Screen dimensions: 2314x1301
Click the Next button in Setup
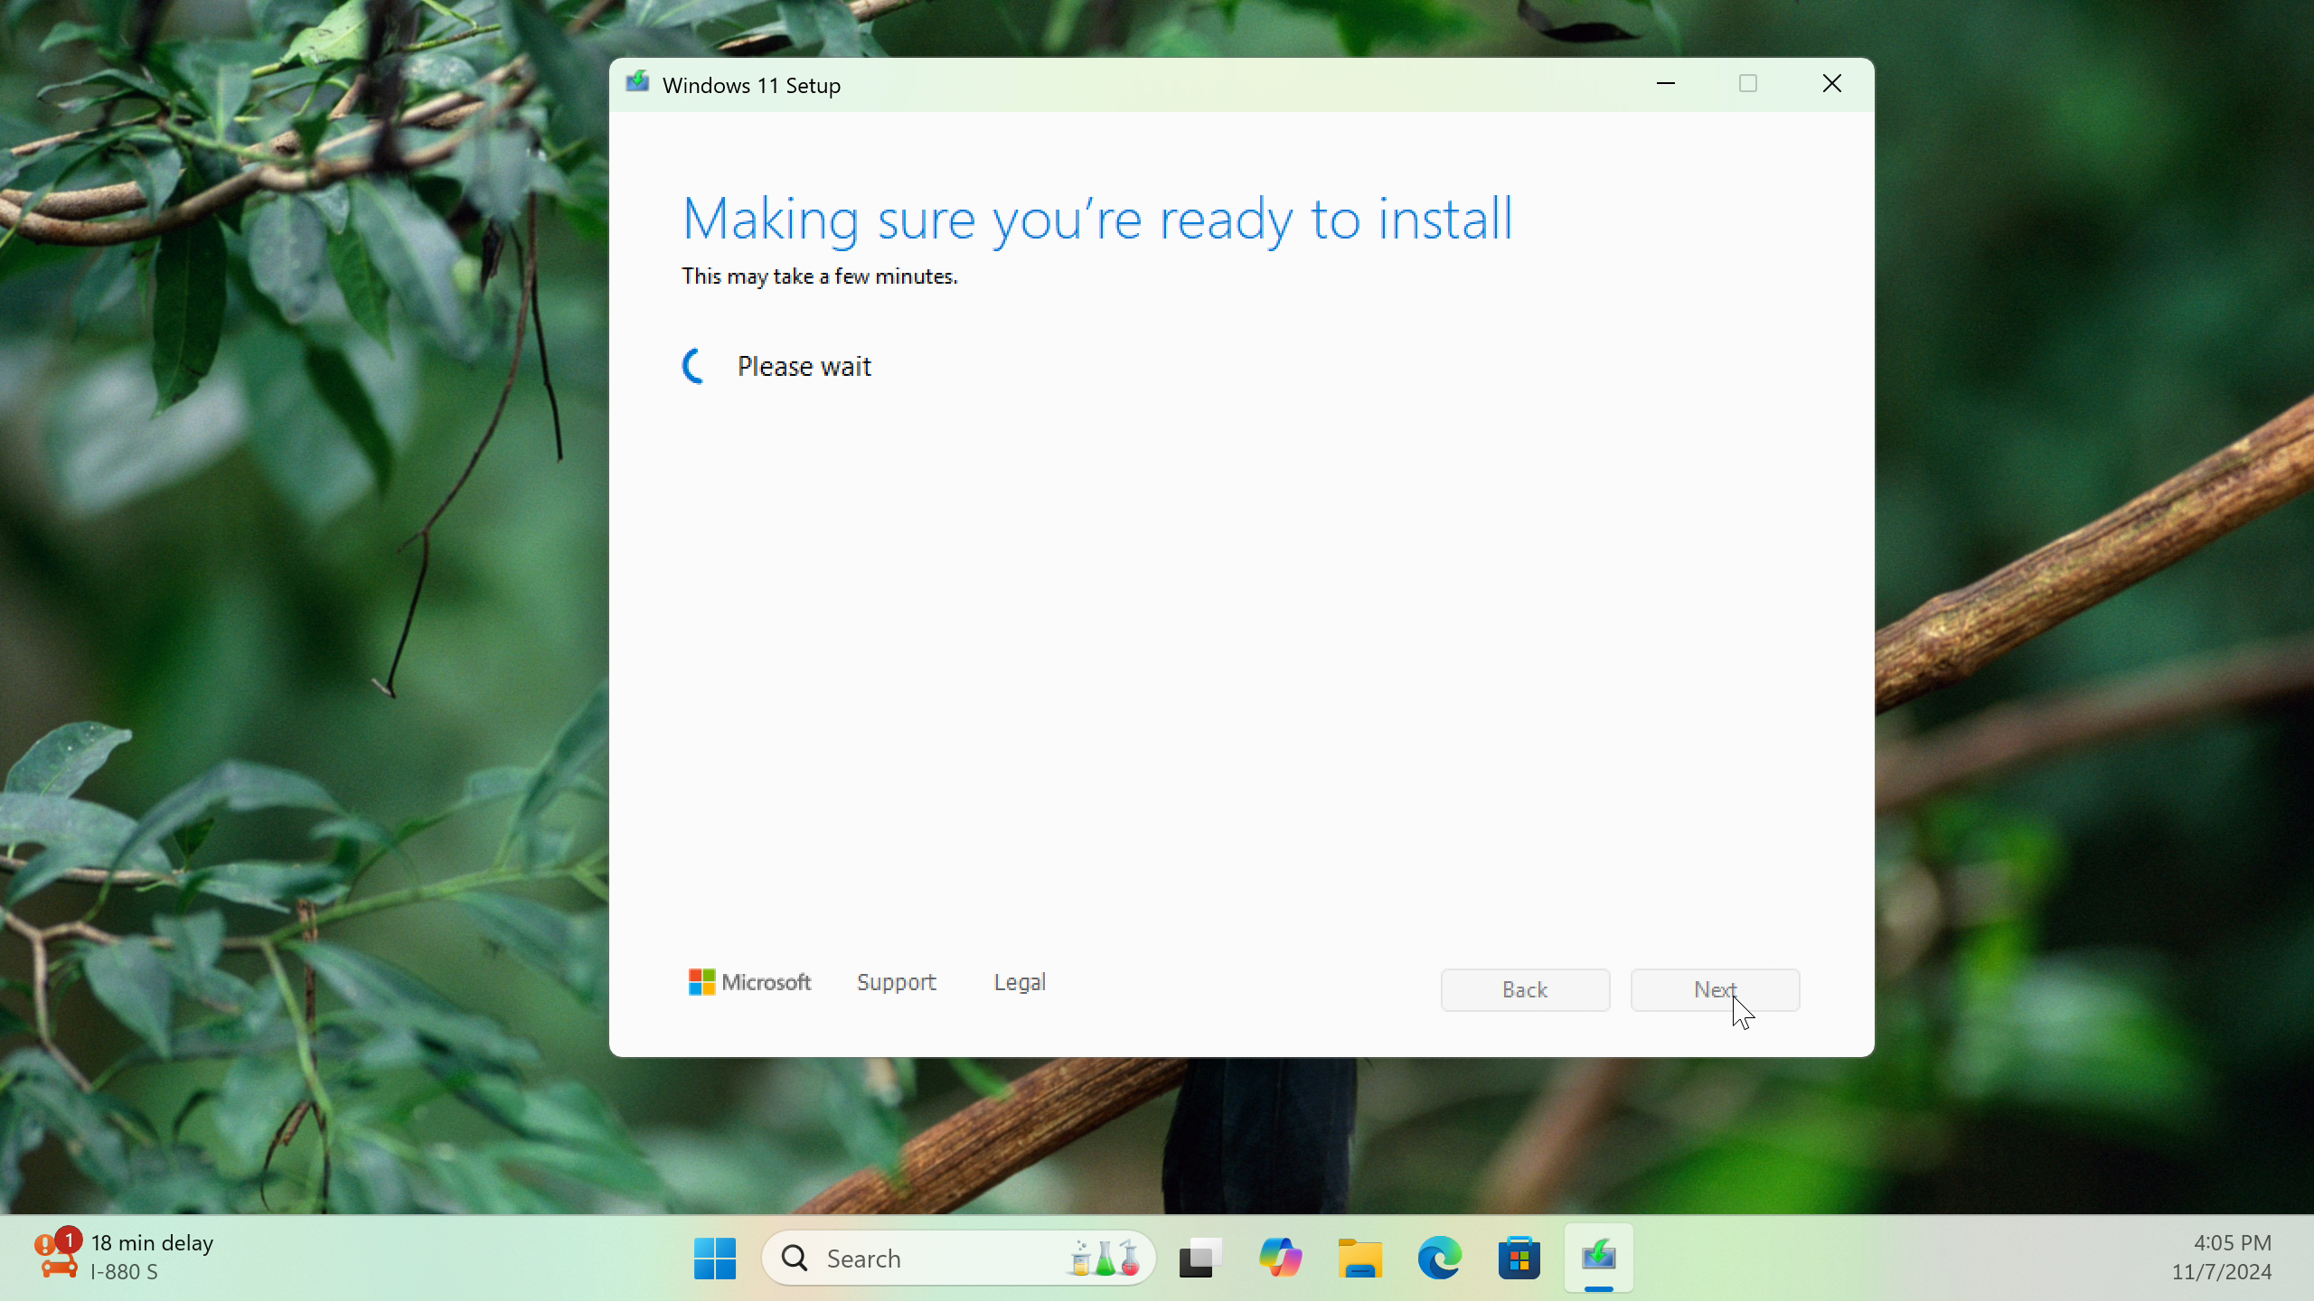point(1715,990)
